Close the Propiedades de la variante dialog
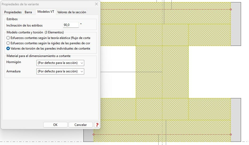The height and width of the screenshot is (145, 249). click(96, 4)
